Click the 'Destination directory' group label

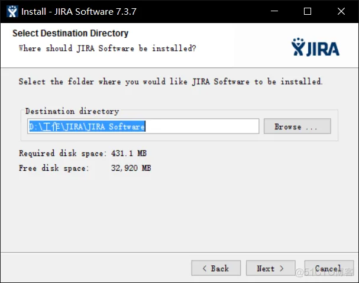72,111
